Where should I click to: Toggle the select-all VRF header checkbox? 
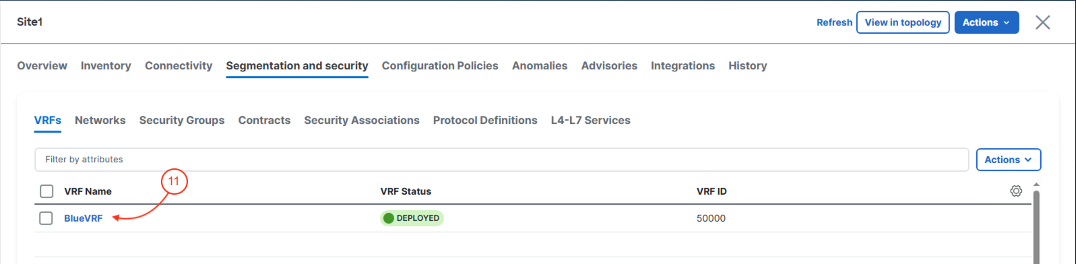click(x=46, y=191)
